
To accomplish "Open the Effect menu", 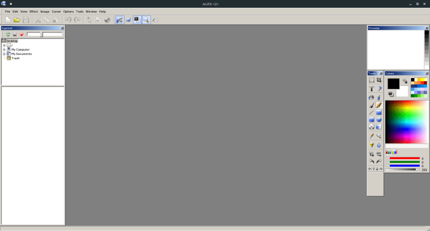I will [x=34, y=12].
